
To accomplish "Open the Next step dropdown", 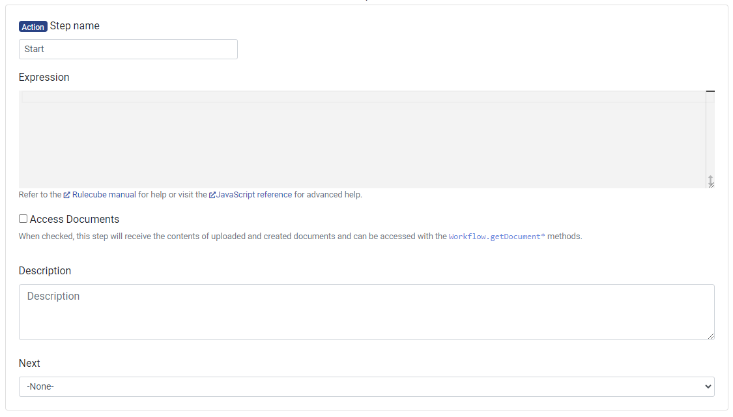I will pyautogui.click(x=366, y=386).
